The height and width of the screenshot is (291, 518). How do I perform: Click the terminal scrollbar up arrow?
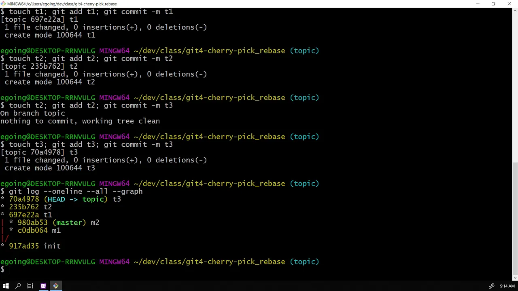point(515,11)
